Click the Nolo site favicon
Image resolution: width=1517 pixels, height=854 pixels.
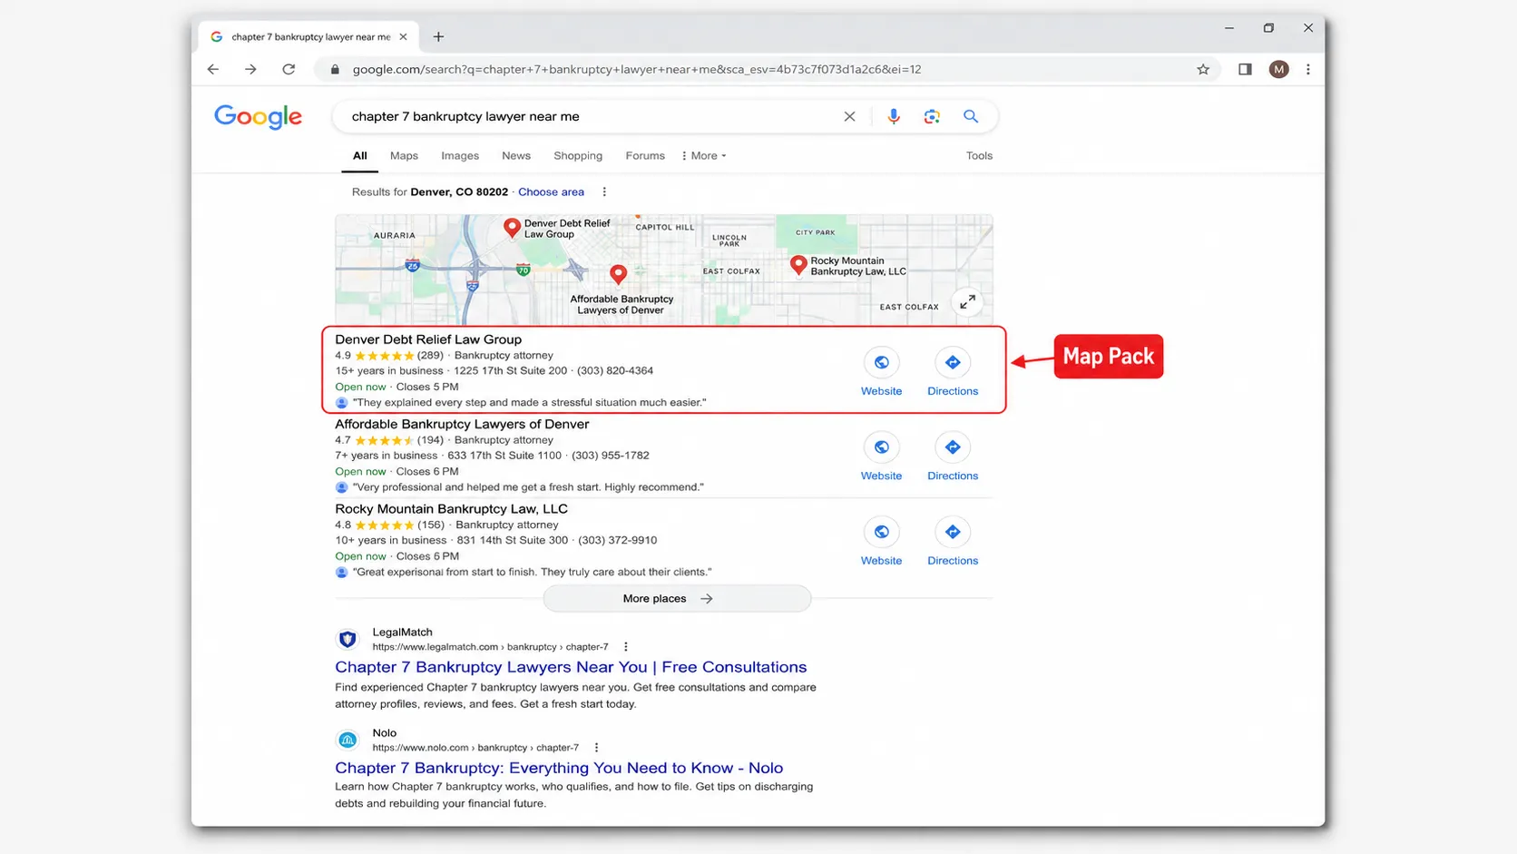(347, 740)
